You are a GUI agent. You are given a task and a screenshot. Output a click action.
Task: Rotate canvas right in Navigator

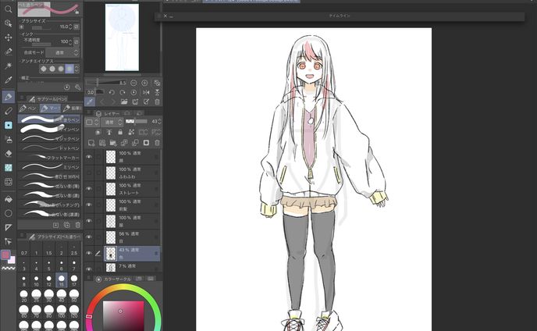[x=123, y=92]
